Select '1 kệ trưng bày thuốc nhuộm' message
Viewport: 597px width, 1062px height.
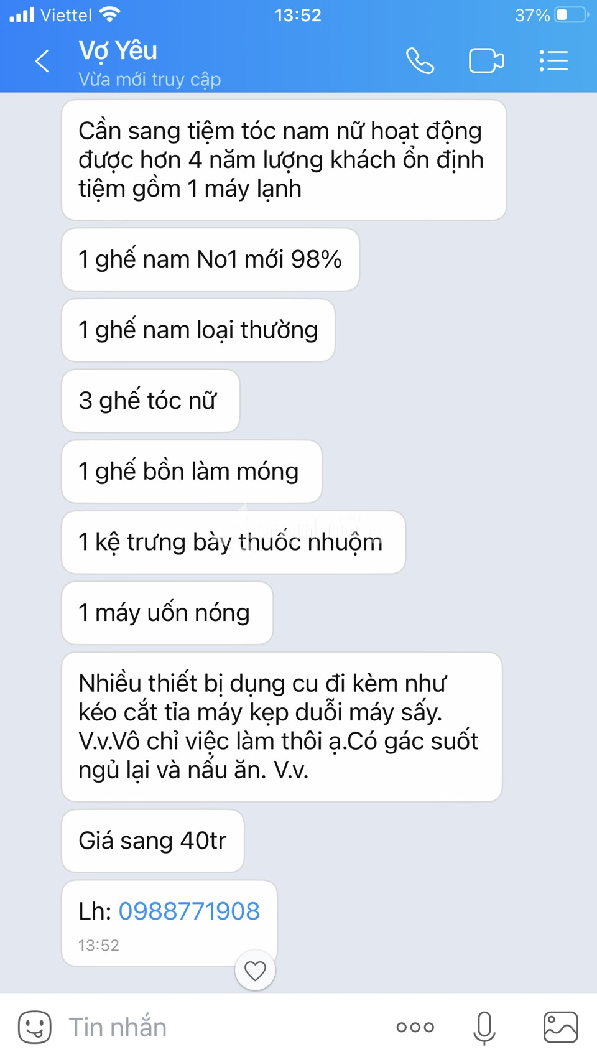pos(234,542)
